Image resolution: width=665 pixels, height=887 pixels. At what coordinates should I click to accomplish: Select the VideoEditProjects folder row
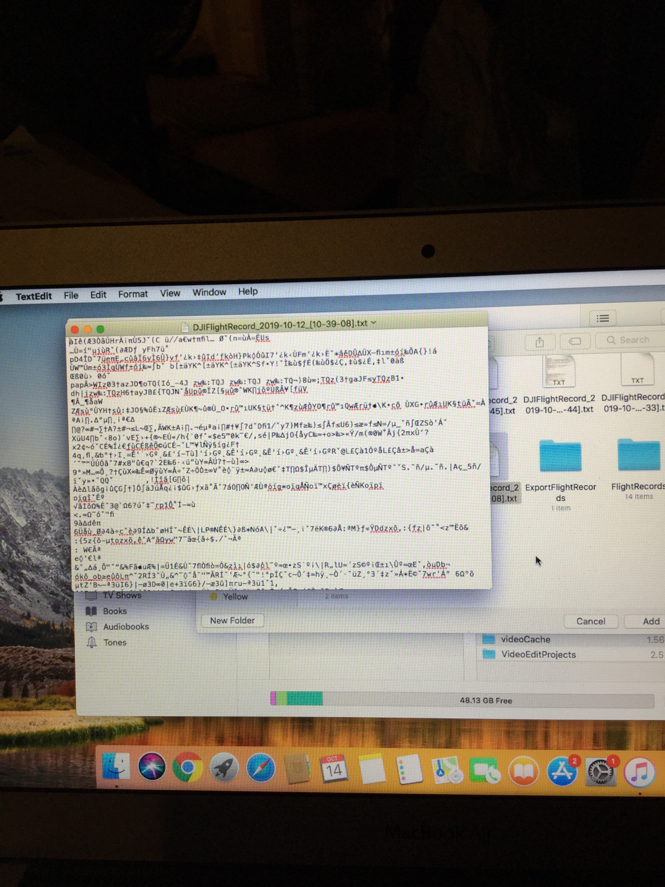click(571, 654)
